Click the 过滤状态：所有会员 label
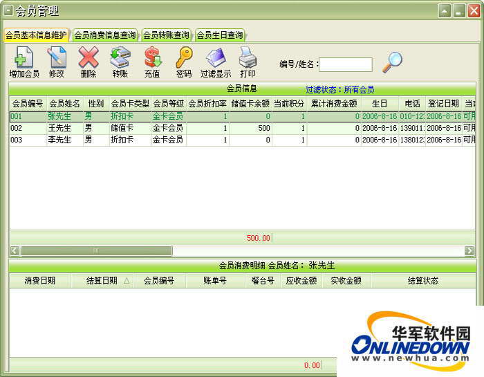Screen dimensions: 484x377 (340, 90)
